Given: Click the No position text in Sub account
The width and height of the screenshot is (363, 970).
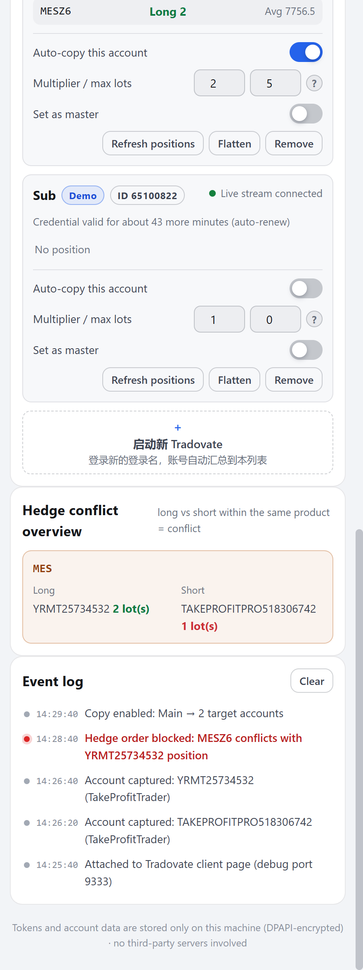Looking at the screenshot, I should point(62,250).
